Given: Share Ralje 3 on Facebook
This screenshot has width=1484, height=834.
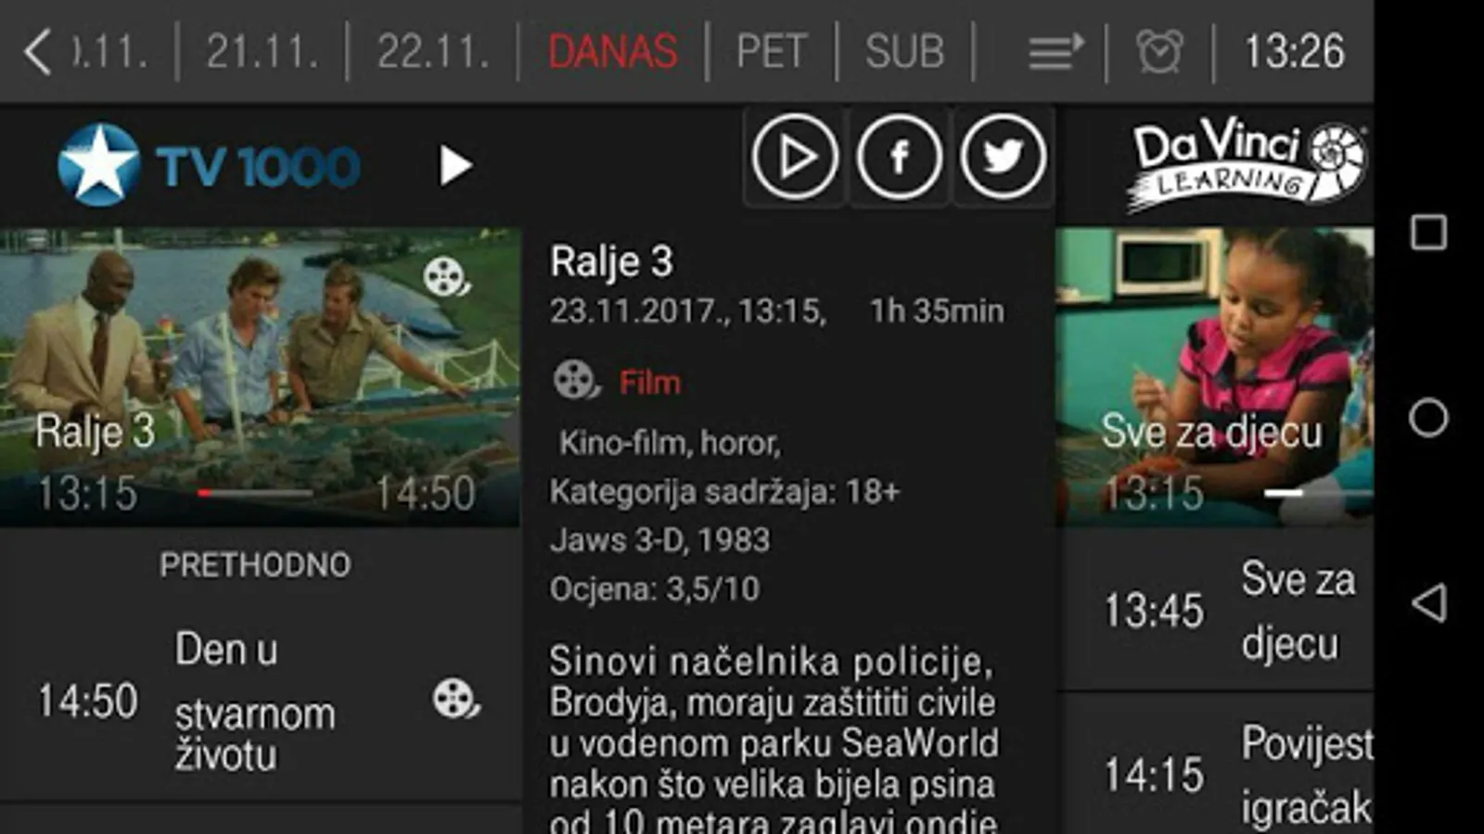Looking at the screenshot, I should [x=899, y=157].
